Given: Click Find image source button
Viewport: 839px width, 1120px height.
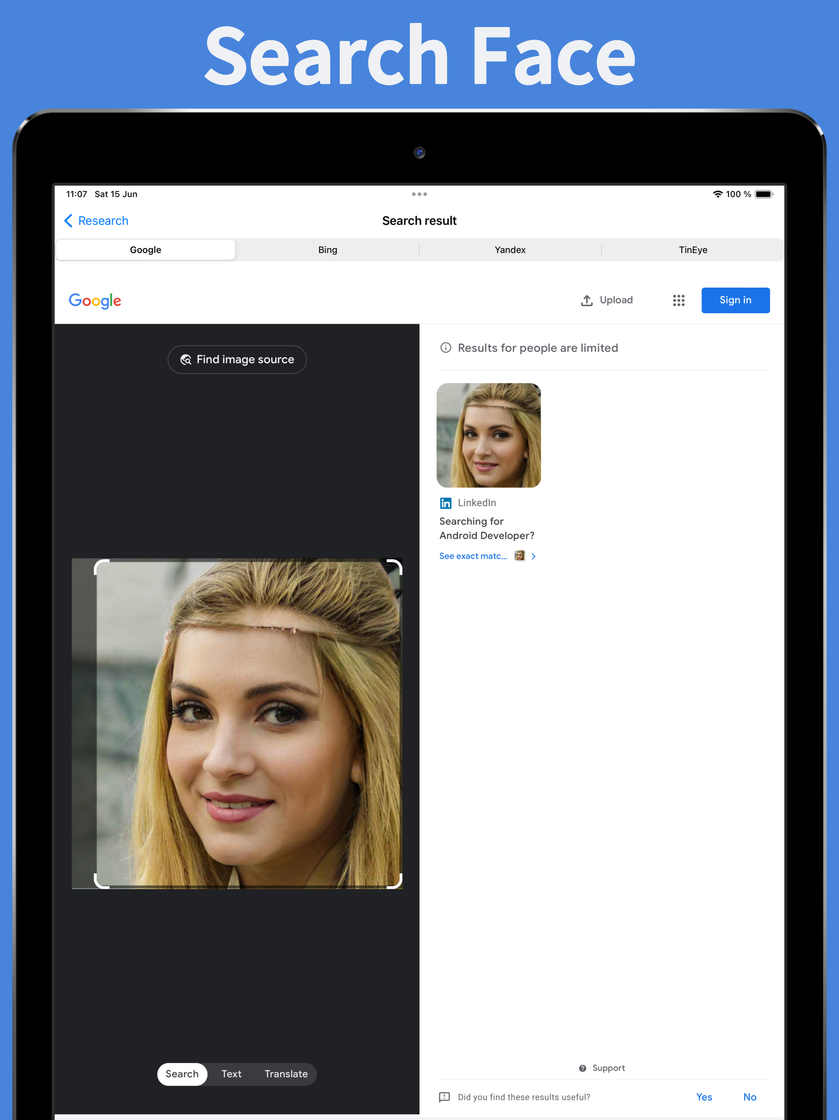Looking at the screenshot, I should (x=237, y=360).
